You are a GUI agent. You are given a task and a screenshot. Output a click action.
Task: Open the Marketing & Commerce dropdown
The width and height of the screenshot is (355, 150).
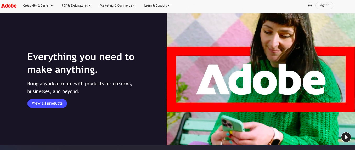tap(118, 5)
